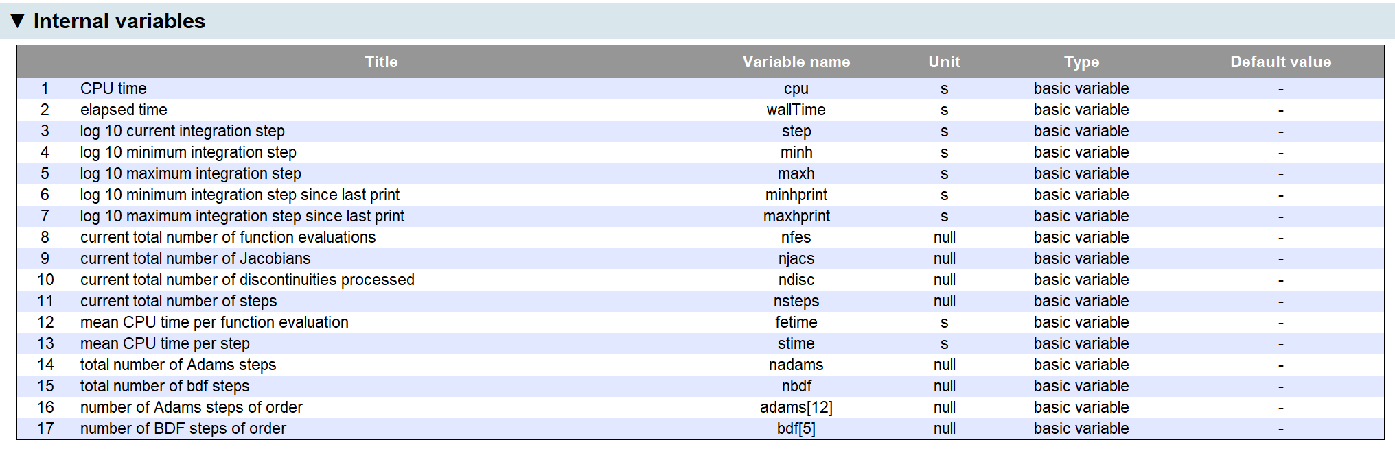Screen dimensions: 1395x451
Task: Select the variable name 'nfes'
Action: point(796,237)
